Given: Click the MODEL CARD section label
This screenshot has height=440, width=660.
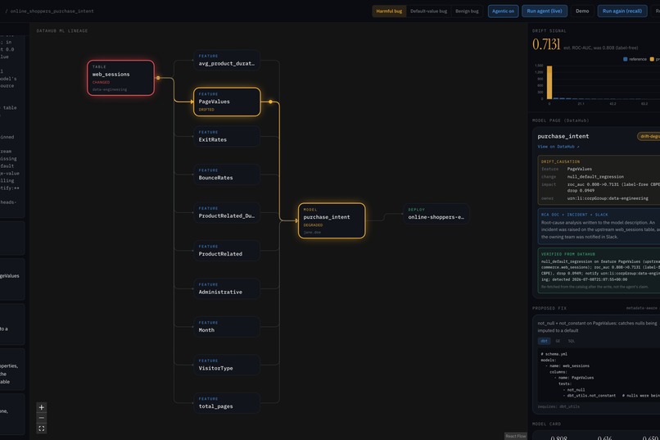Looking at the screenshot, I should pyautogui.click(x=546, y=424).
